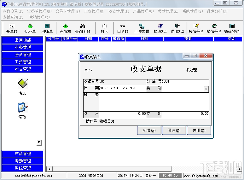The height and width of the screenshot is (180, 244).
Task: Click www.feiyuesoft.com in status bar
Action: [201, 176]
